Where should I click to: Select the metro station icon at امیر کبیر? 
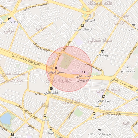(x=90, y=16)
